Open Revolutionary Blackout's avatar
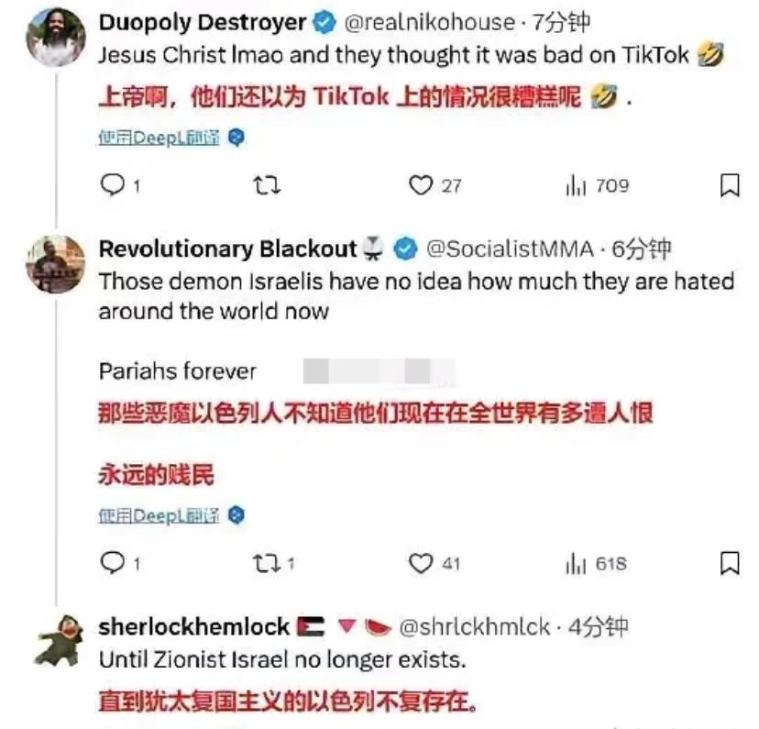Viewport: 759px width, 729px height. click(x=56, y=264)
